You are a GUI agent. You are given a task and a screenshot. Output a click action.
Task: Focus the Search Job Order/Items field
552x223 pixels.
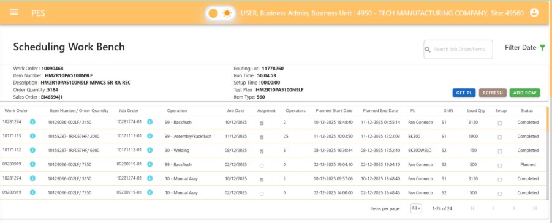(458, 50)
